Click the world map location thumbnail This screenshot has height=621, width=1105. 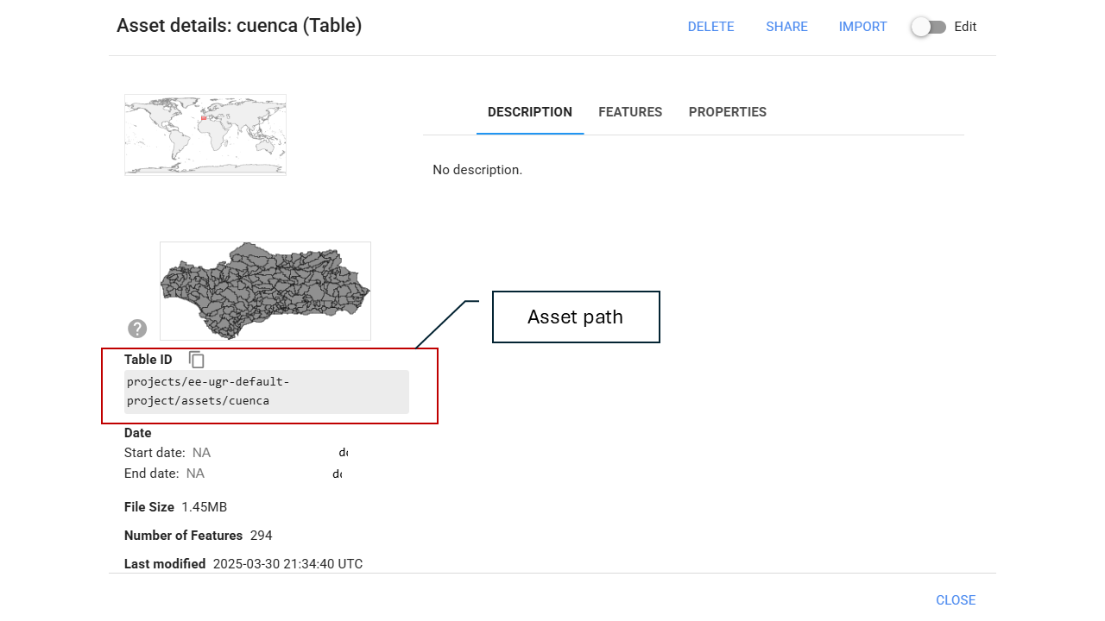coord(205,135)
